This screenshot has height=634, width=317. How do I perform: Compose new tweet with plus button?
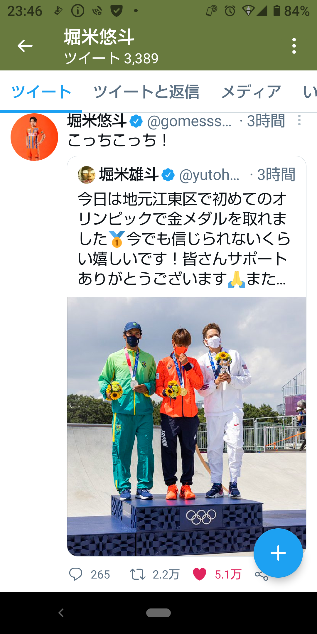(x=278, y=553)
